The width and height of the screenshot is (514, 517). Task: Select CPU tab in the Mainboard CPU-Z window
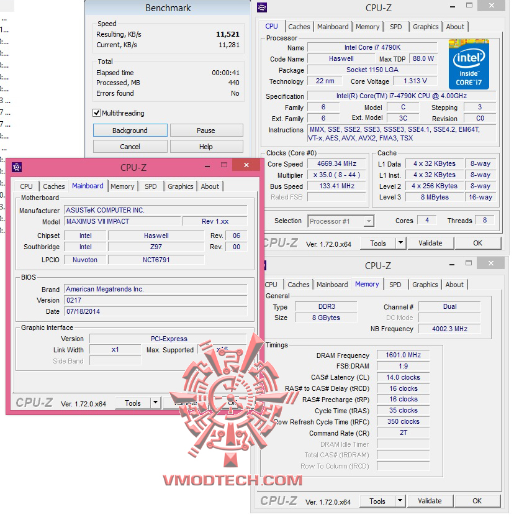pos(26,186)
